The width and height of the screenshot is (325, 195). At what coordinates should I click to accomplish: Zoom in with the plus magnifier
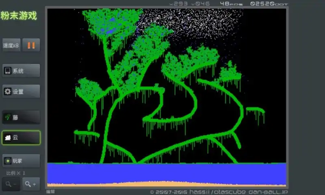click(x=31, y=184)
